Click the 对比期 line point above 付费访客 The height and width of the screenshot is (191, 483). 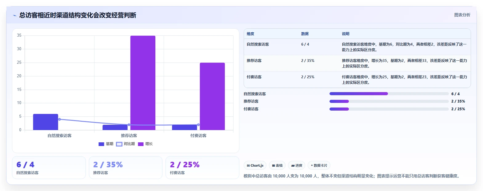pyautogui.click(x=198, y=125)
